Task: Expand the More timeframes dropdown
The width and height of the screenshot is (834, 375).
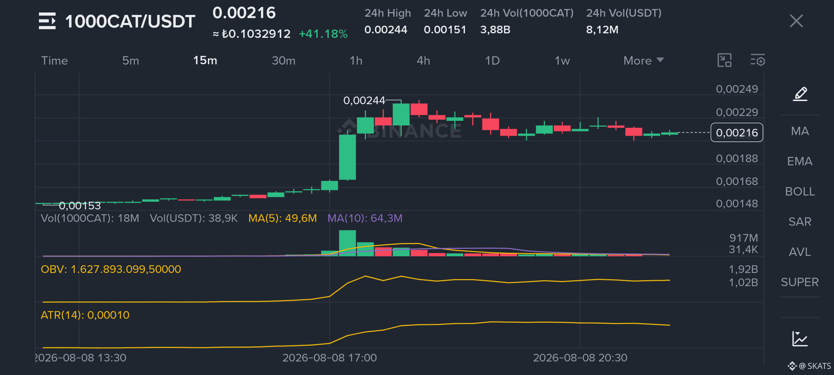Action: point(644,60)
